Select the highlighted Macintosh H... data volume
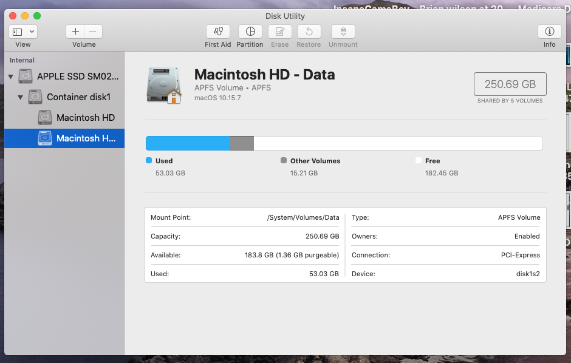 tap(64, 138)
